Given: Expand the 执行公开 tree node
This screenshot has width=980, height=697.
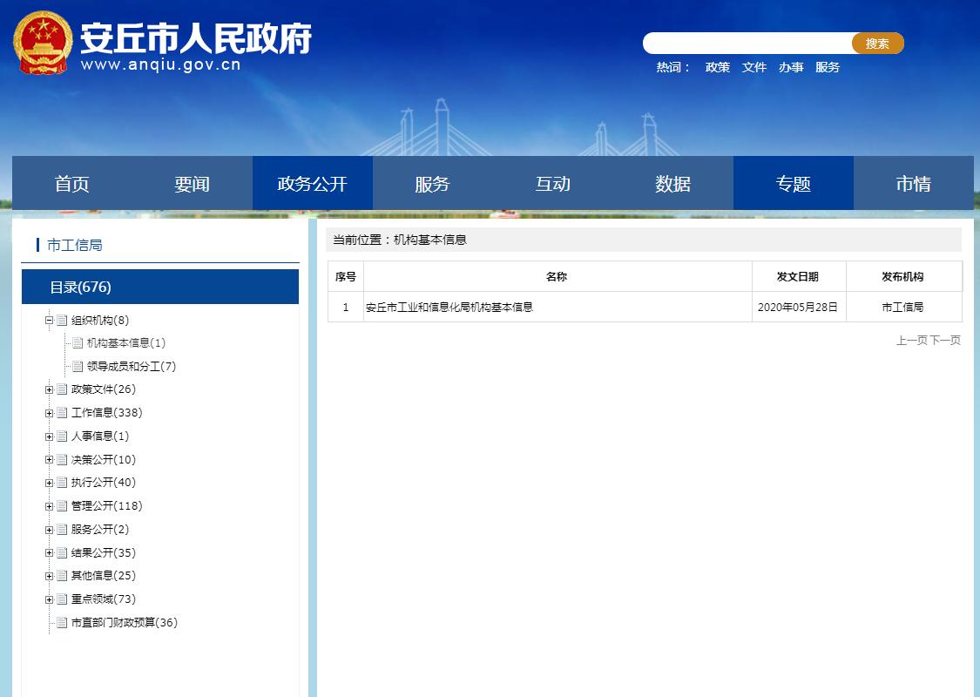Looking at the screenshot, I should (x=49, y=483).
